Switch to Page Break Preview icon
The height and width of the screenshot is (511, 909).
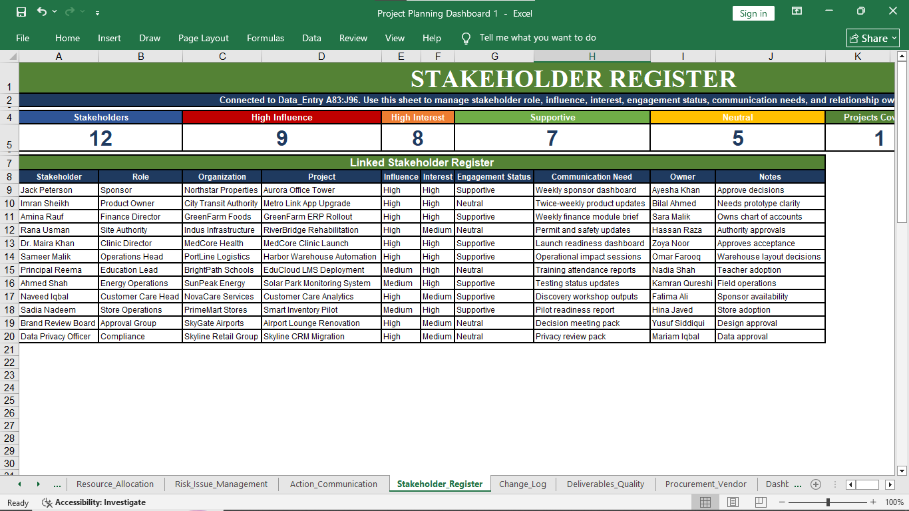760,502
